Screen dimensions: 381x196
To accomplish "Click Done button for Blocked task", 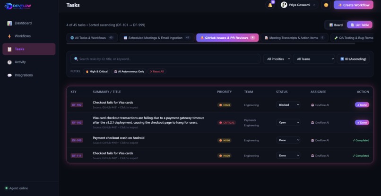I will (362, 105).
